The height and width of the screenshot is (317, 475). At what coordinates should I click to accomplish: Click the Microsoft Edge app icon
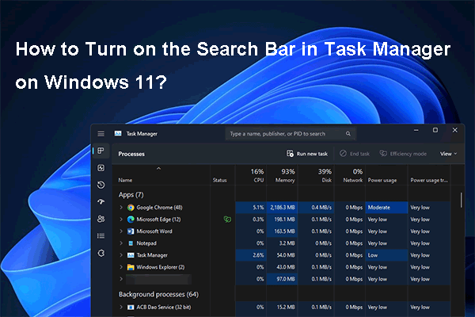pos(131,220)
